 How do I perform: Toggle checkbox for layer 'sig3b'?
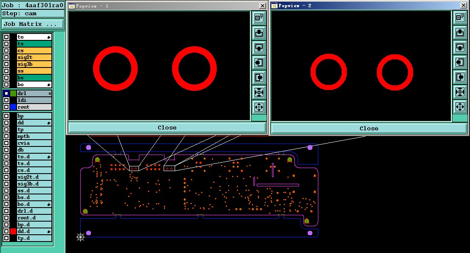(x=6, y=64)
